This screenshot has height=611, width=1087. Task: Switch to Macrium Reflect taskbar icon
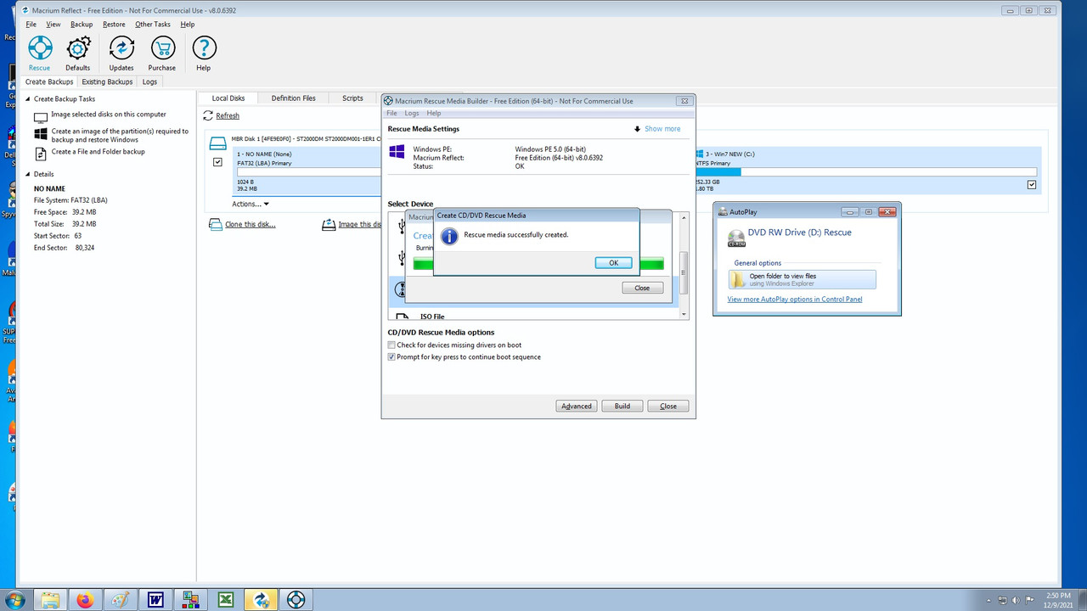261,600
